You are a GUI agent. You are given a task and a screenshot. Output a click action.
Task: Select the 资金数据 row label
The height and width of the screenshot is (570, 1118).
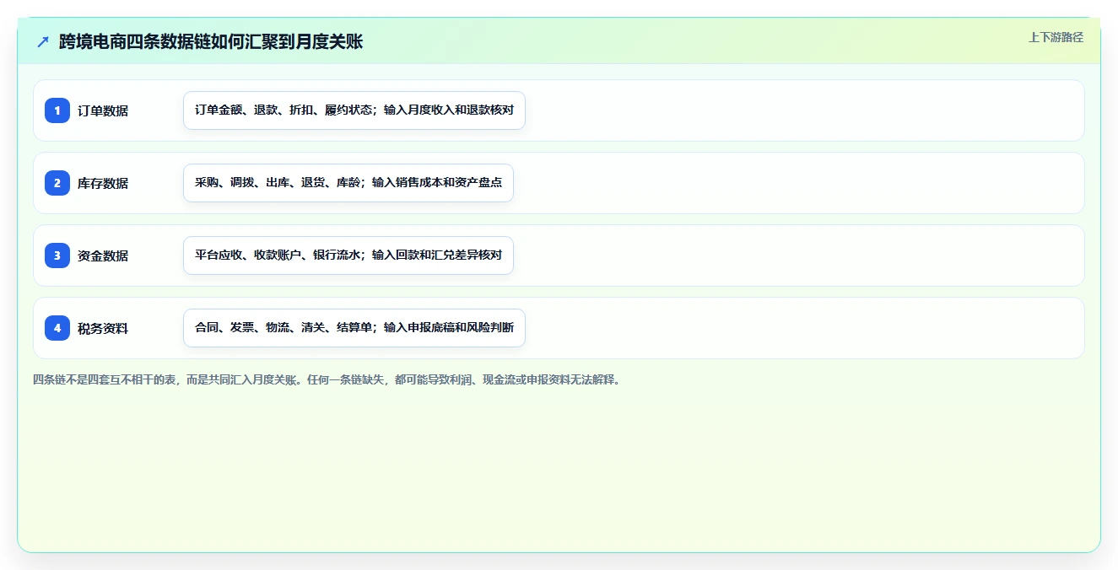103,255
